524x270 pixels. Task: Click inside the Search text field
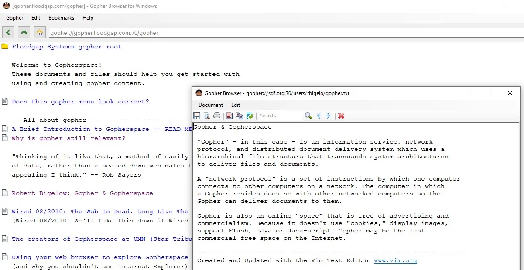(x=279, y=116)
